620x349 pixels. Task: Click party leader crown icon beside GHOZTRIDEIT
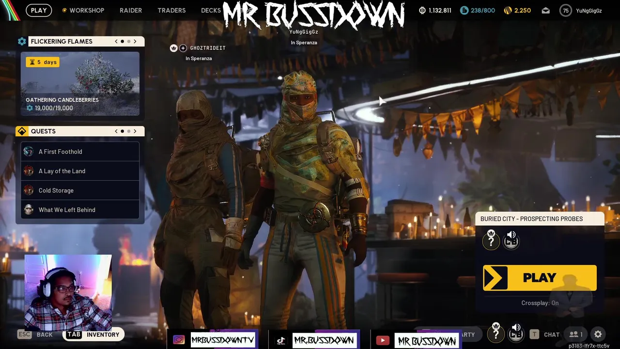[x=173, y=48]
